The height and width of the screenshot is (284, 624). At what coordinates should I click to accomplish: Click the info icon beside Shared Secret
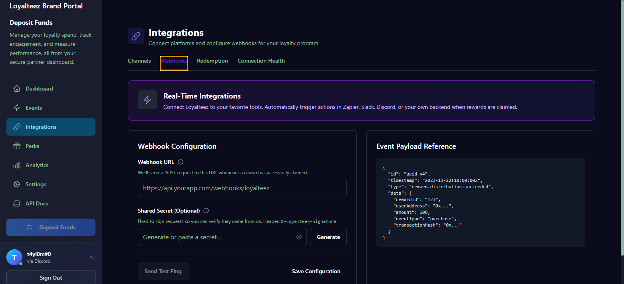click(206, 211)
